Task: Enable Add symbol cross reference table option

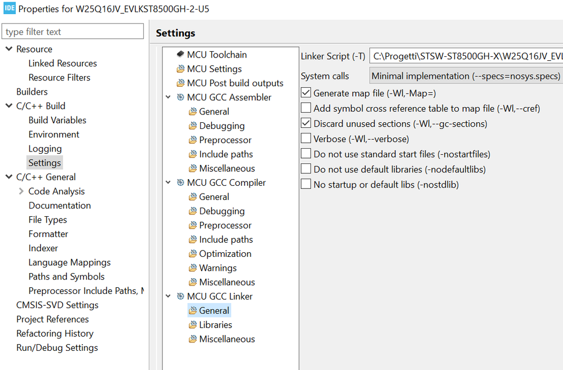Action: (x=306, y=108)
